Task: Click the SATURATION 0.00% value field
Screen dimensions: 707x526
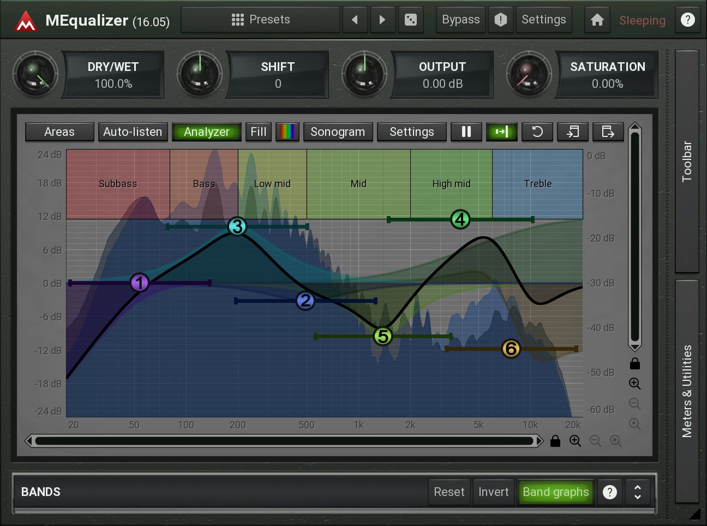Action: (607, 75)
